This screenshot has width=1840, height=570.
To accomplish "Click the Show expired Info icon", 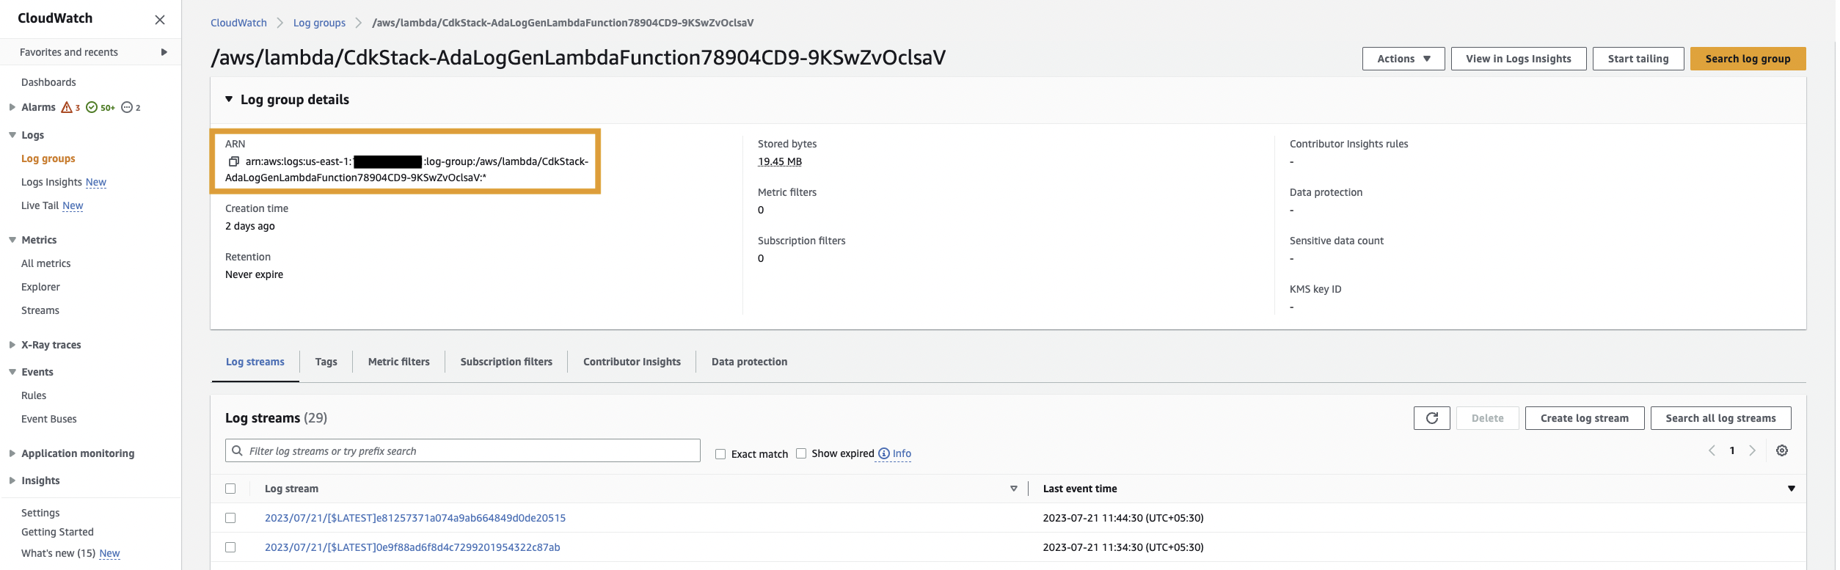I will [x=884, y=453].
